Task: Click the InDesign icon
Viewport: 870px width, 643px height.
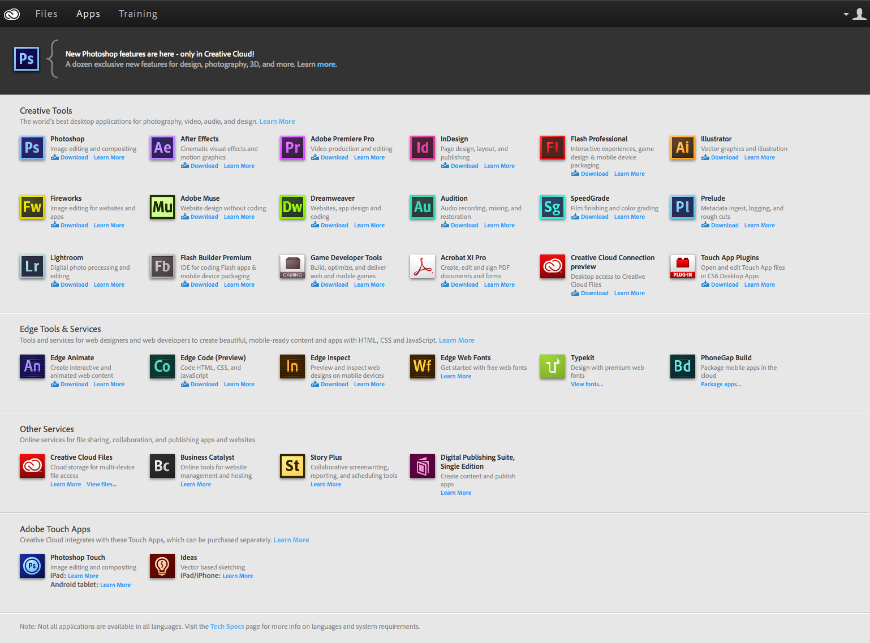Action: tap(423, 148)
